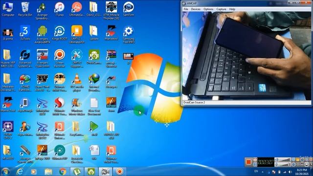This screenshot has height=176, width=313.
Task: Adjust the recorder microphone volume slider
Action: (285, 164)
